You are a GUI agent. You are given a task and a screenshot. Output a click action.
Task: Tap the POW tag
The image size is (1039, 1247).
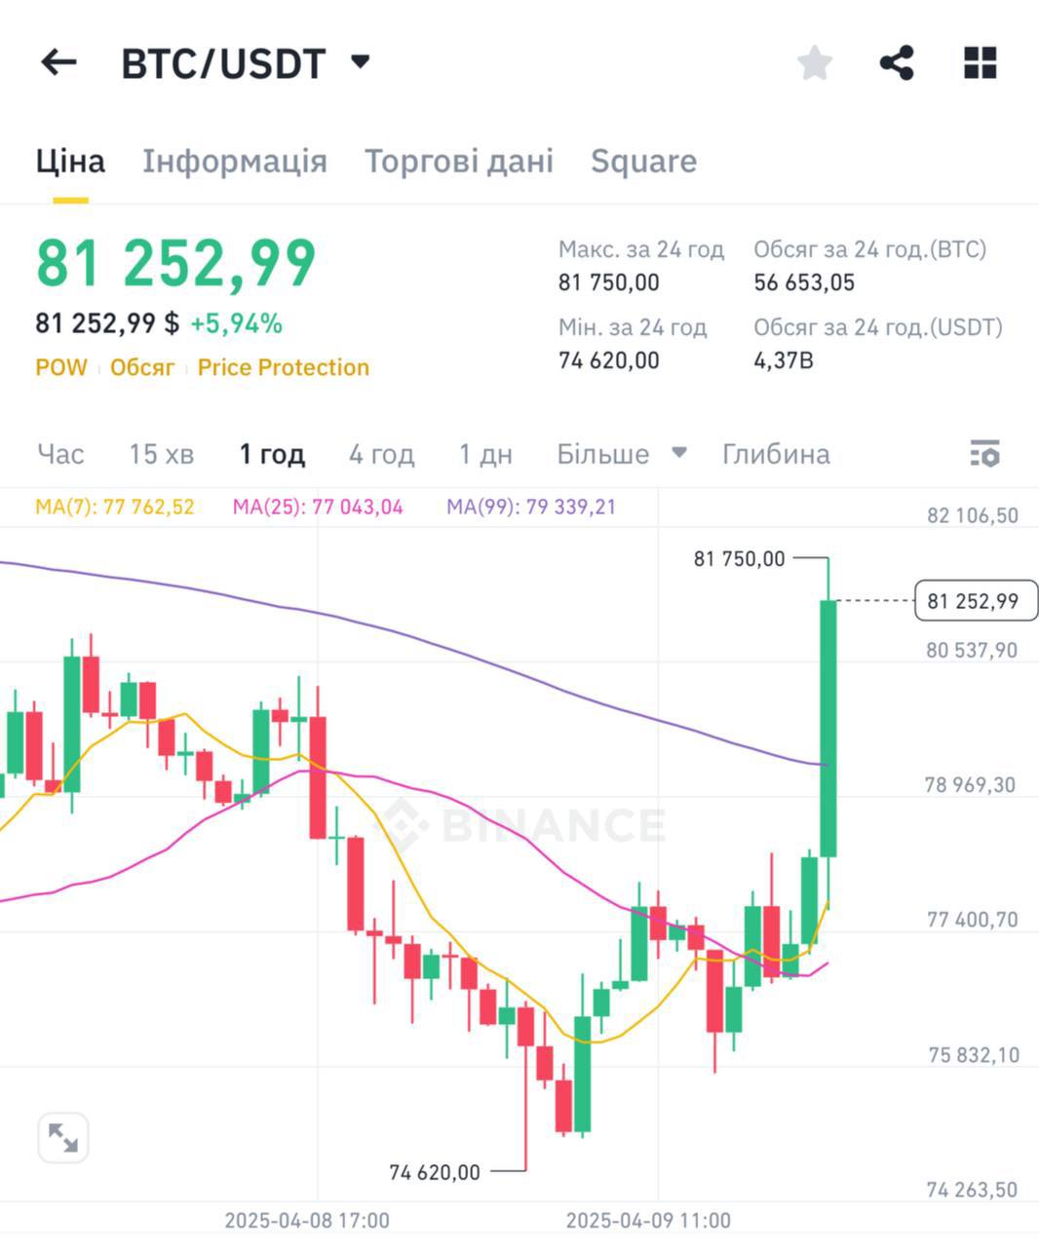[x=60, y=367]
